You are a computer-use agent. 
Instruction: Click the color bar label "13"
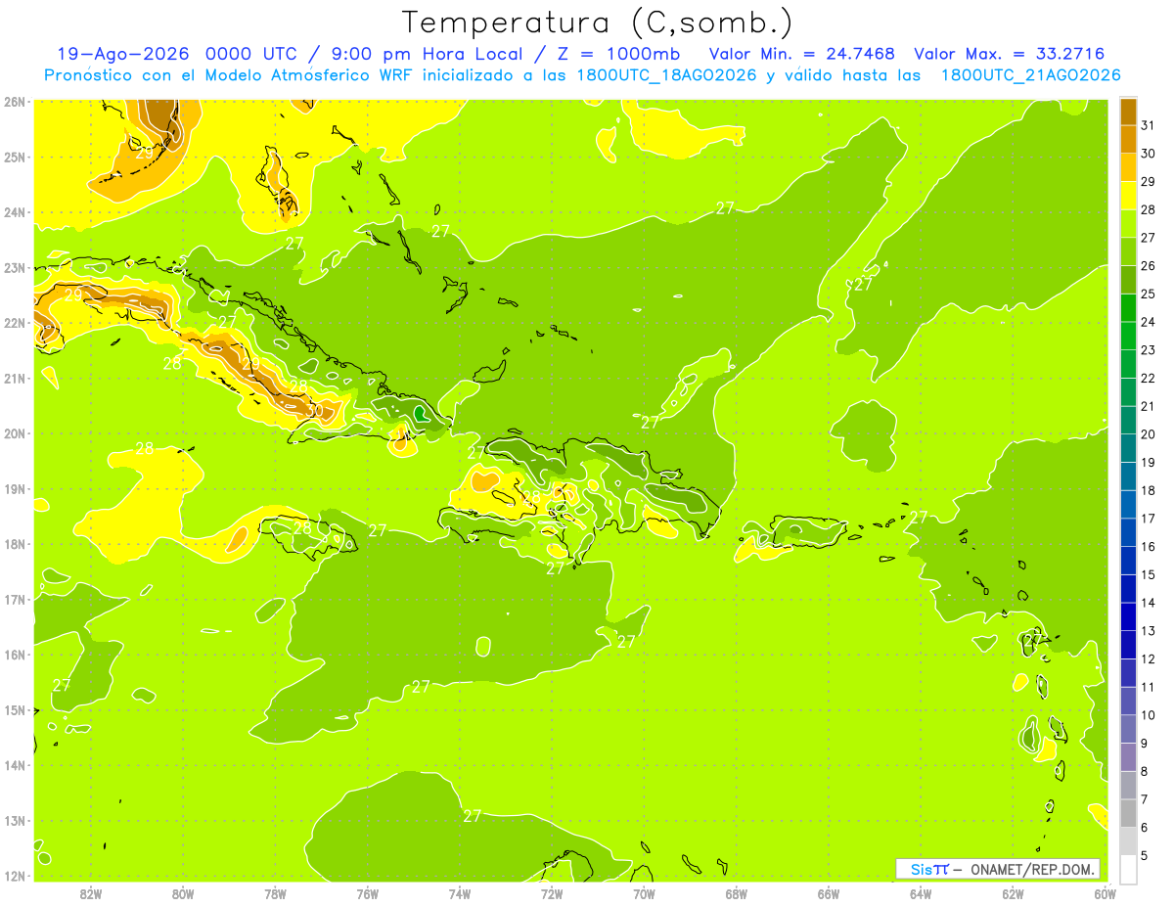[1148, 631]
